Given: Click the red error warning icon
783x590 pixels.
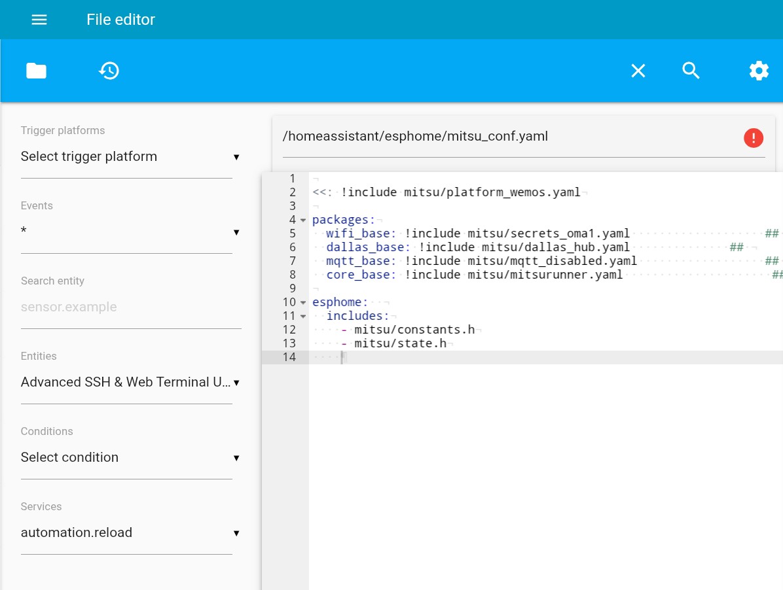Looking at the screenshot, I should click(x=753, y=137).
